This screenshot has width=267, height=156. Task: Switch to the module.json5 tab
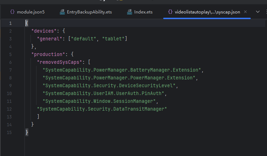tap(27, 12)
